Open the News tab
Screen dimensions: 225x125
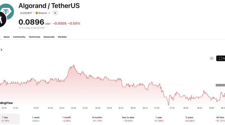6,37
